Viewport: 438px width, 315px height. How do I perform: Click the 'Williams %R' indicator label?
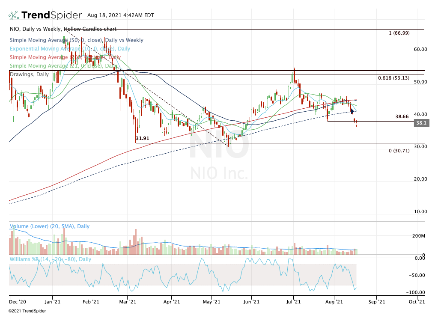click(51, 259)
